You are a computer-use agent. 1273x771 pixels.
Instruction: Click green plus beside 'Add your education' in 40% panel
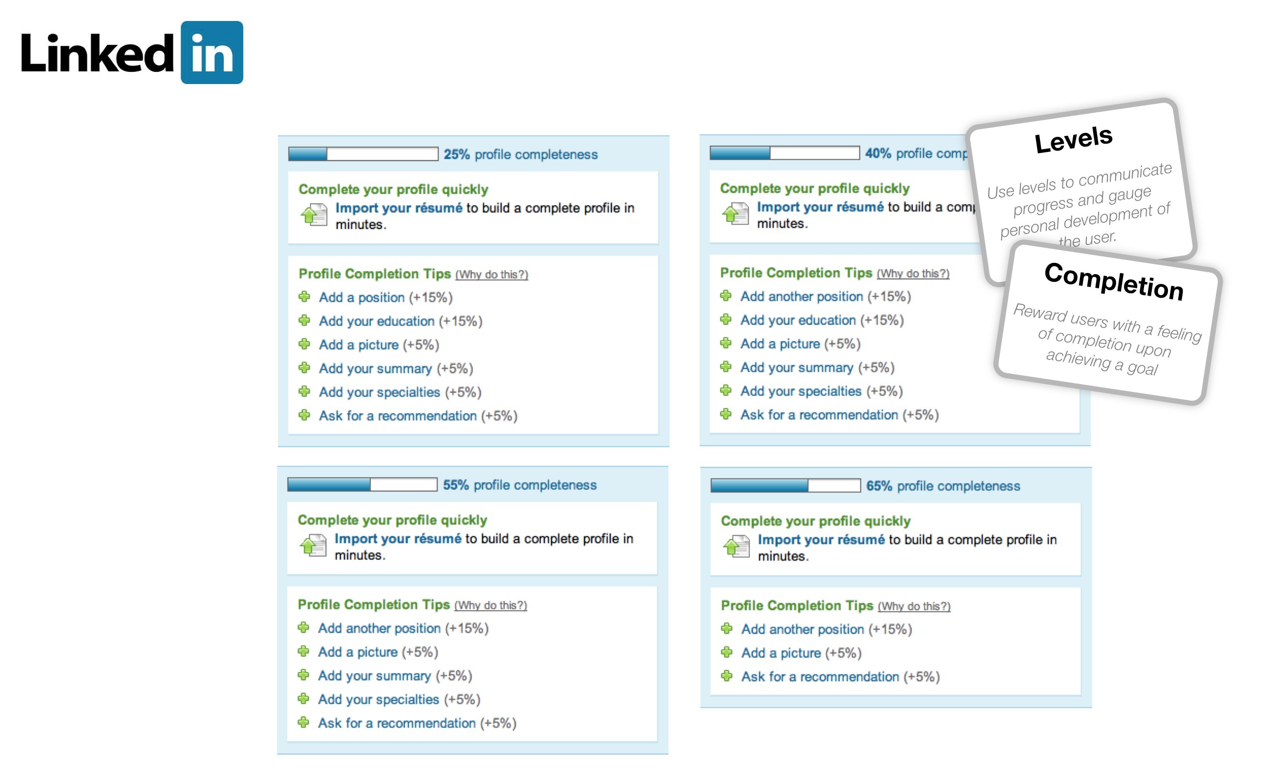[x=726, y=320]
